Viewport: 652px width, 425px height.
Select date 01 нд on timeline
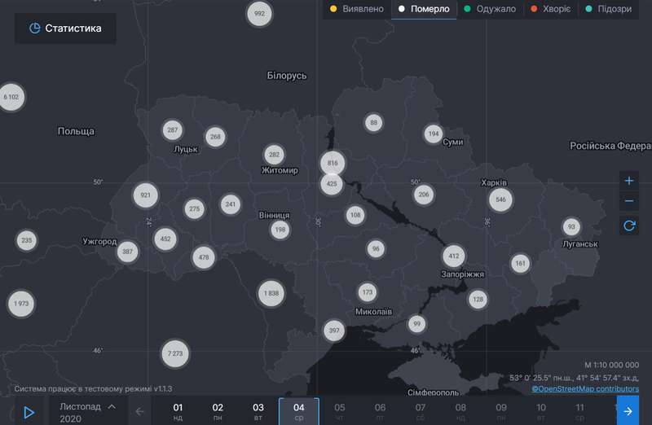[178, 411]
